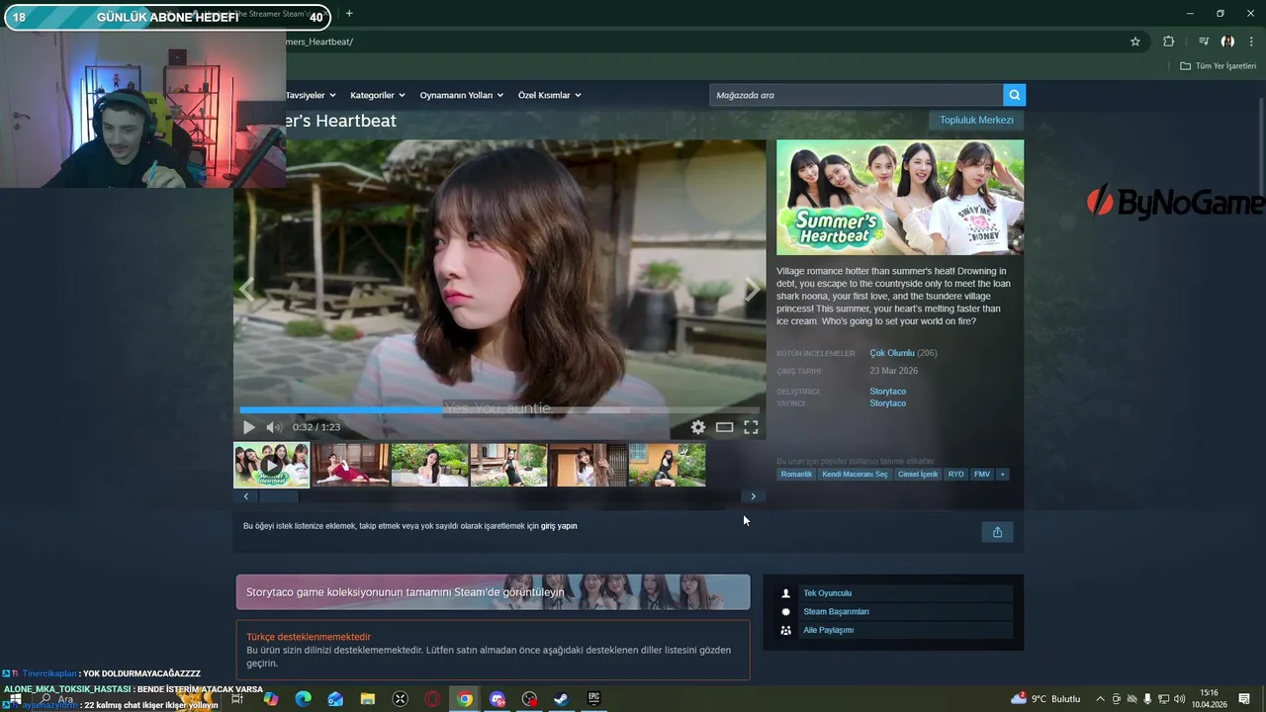Enter fullscreen on the trailer
1266x712 pixels.
click(751, 427)
